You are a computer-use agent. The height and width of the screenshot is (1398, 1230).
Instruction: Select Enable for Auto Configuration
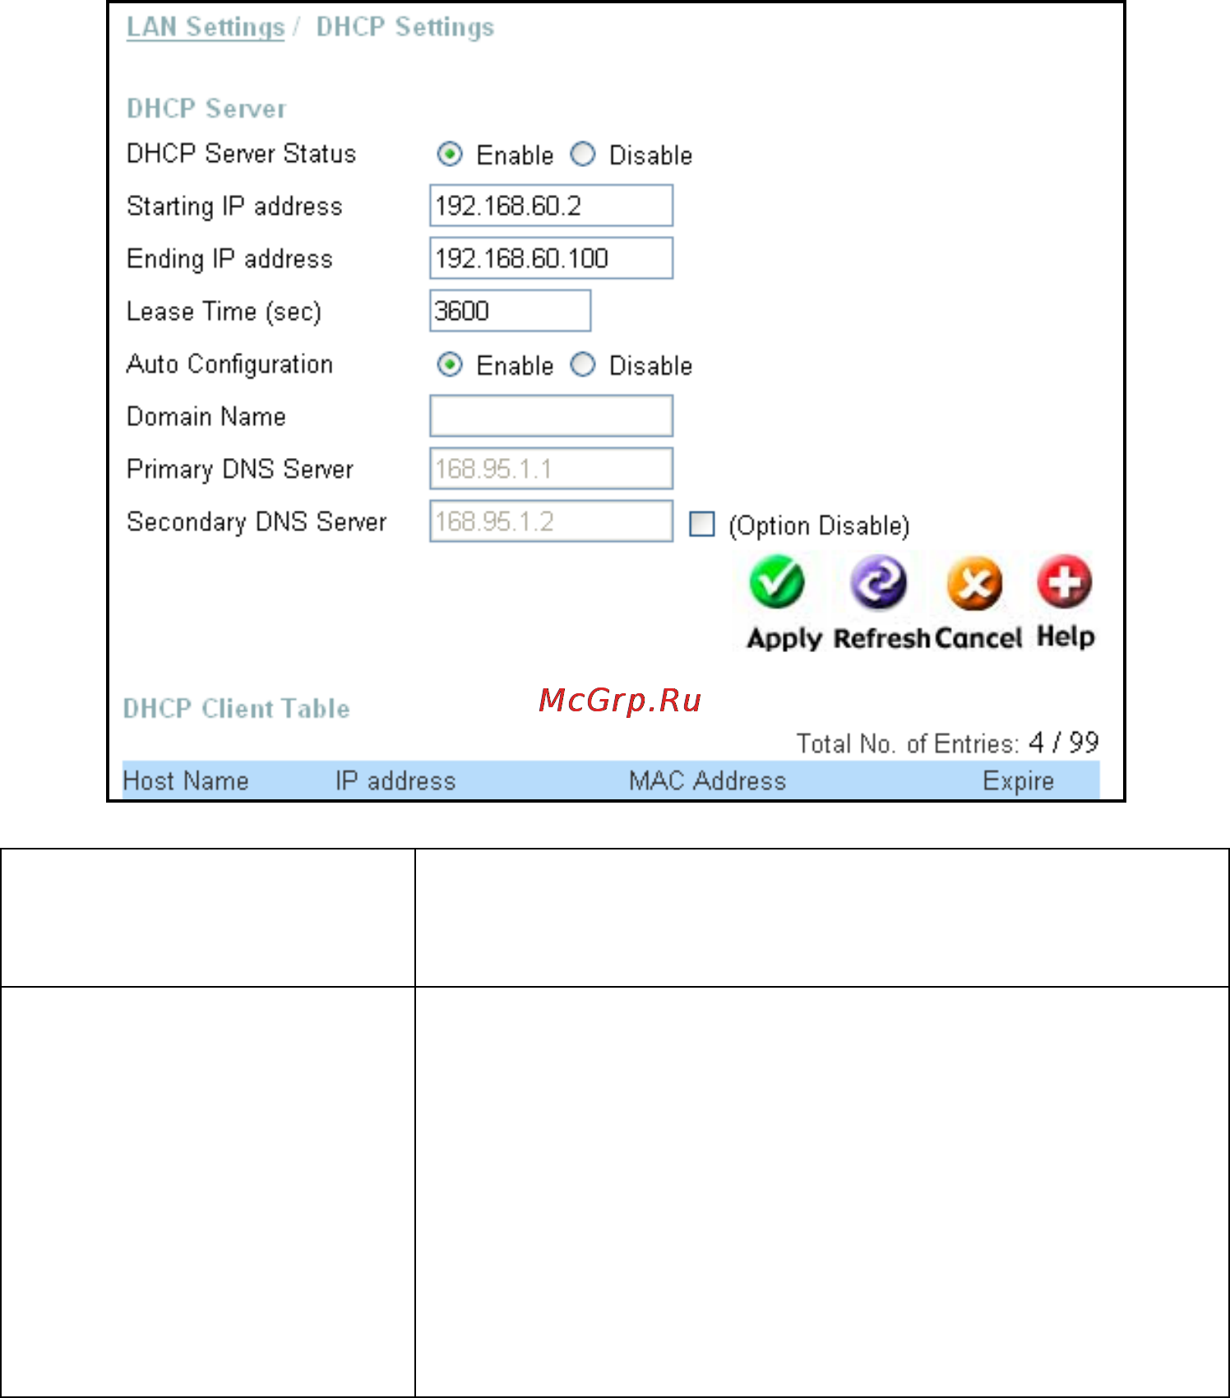click(x=450, y=365)
